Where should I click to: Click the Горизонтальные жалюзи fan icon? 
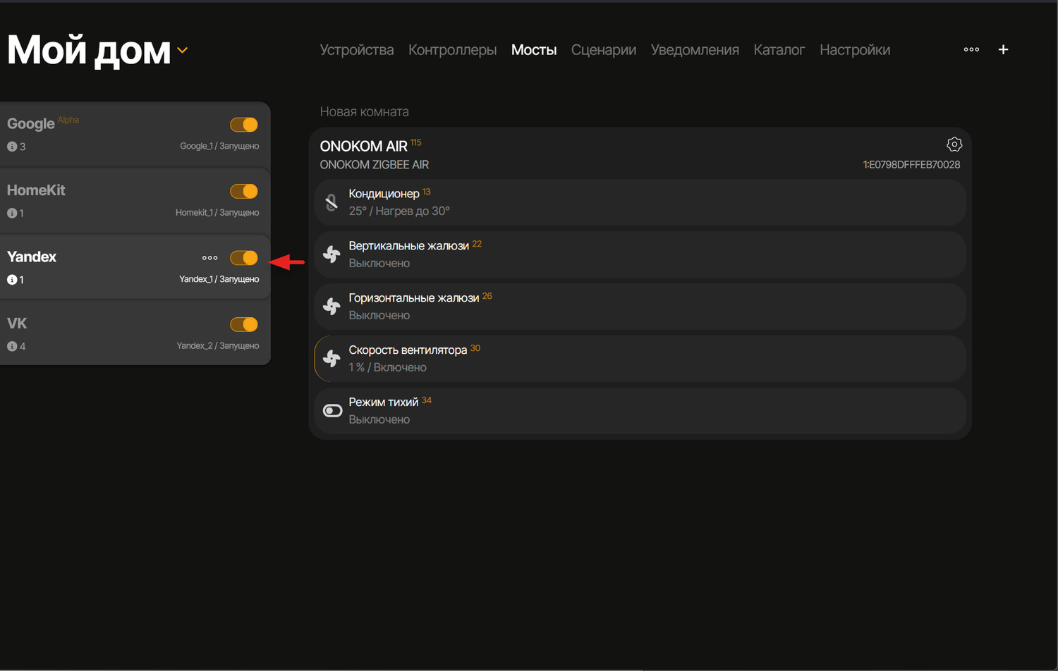click(x=332, y=307)
